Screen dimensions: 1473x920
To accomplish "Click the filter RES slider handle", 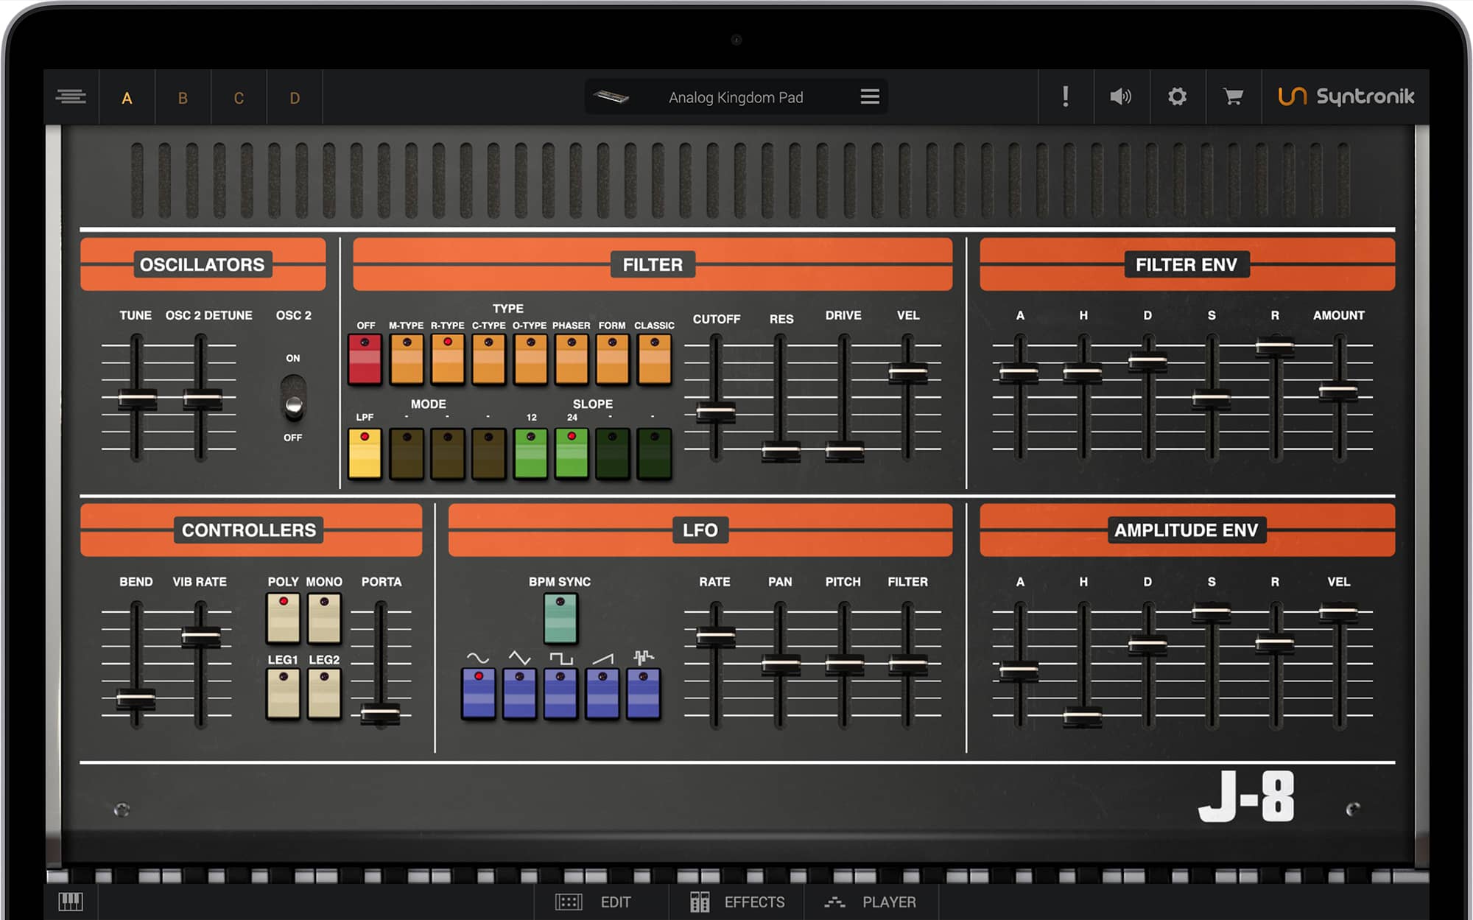I will (780, 450).
